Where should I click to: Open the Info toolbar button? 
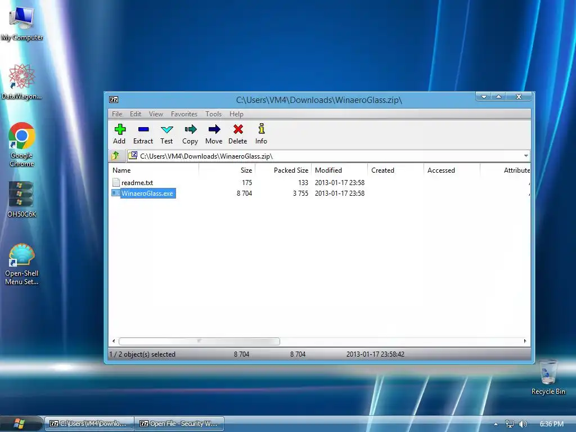click(261, 134)
